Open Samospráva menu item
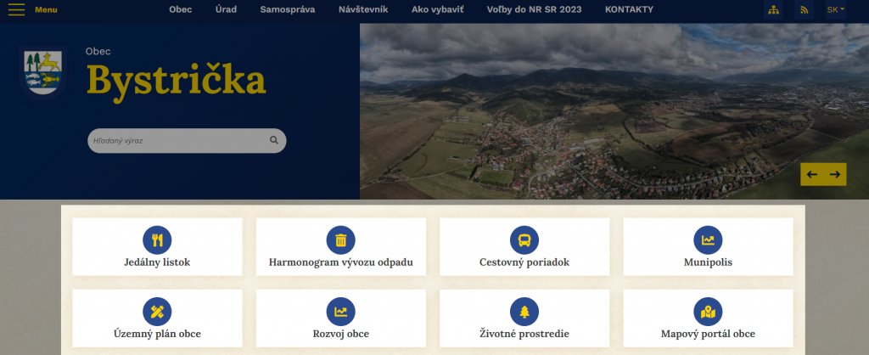The image size is (869, 355). (288, 9)
